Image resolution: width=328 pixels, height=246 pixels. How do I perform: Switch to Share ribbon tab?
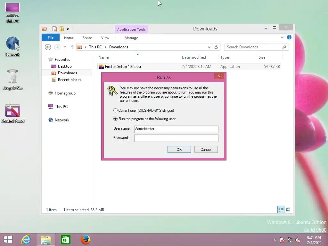87,38
